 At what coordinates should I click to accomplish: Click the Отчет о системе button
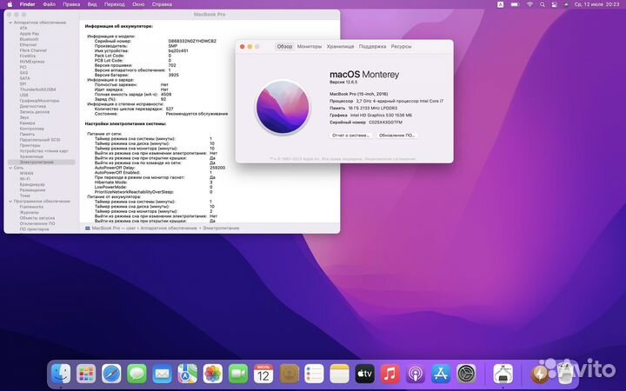tap(351, 136)
